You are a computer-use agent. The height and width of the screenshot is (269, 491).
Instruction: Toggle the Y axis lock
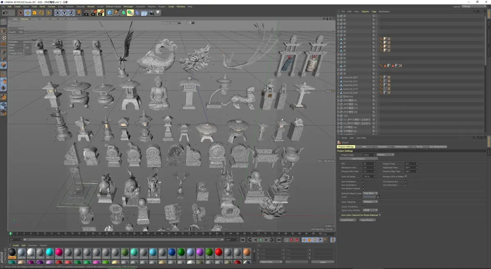[64, 13]
